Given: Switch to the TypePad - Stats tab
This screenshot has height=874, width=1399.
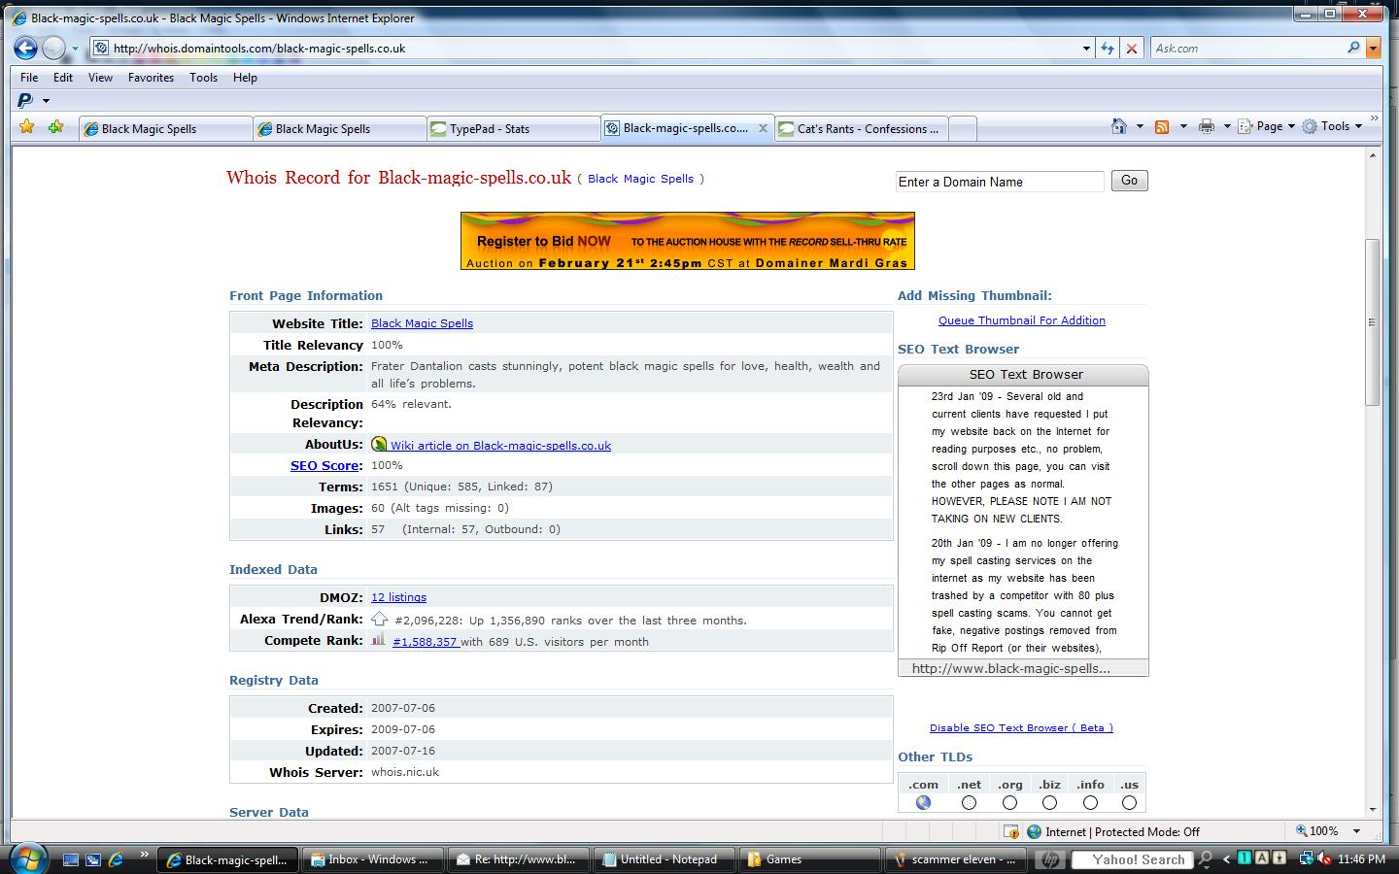Looking at the screenshot, I should [513, 128].
